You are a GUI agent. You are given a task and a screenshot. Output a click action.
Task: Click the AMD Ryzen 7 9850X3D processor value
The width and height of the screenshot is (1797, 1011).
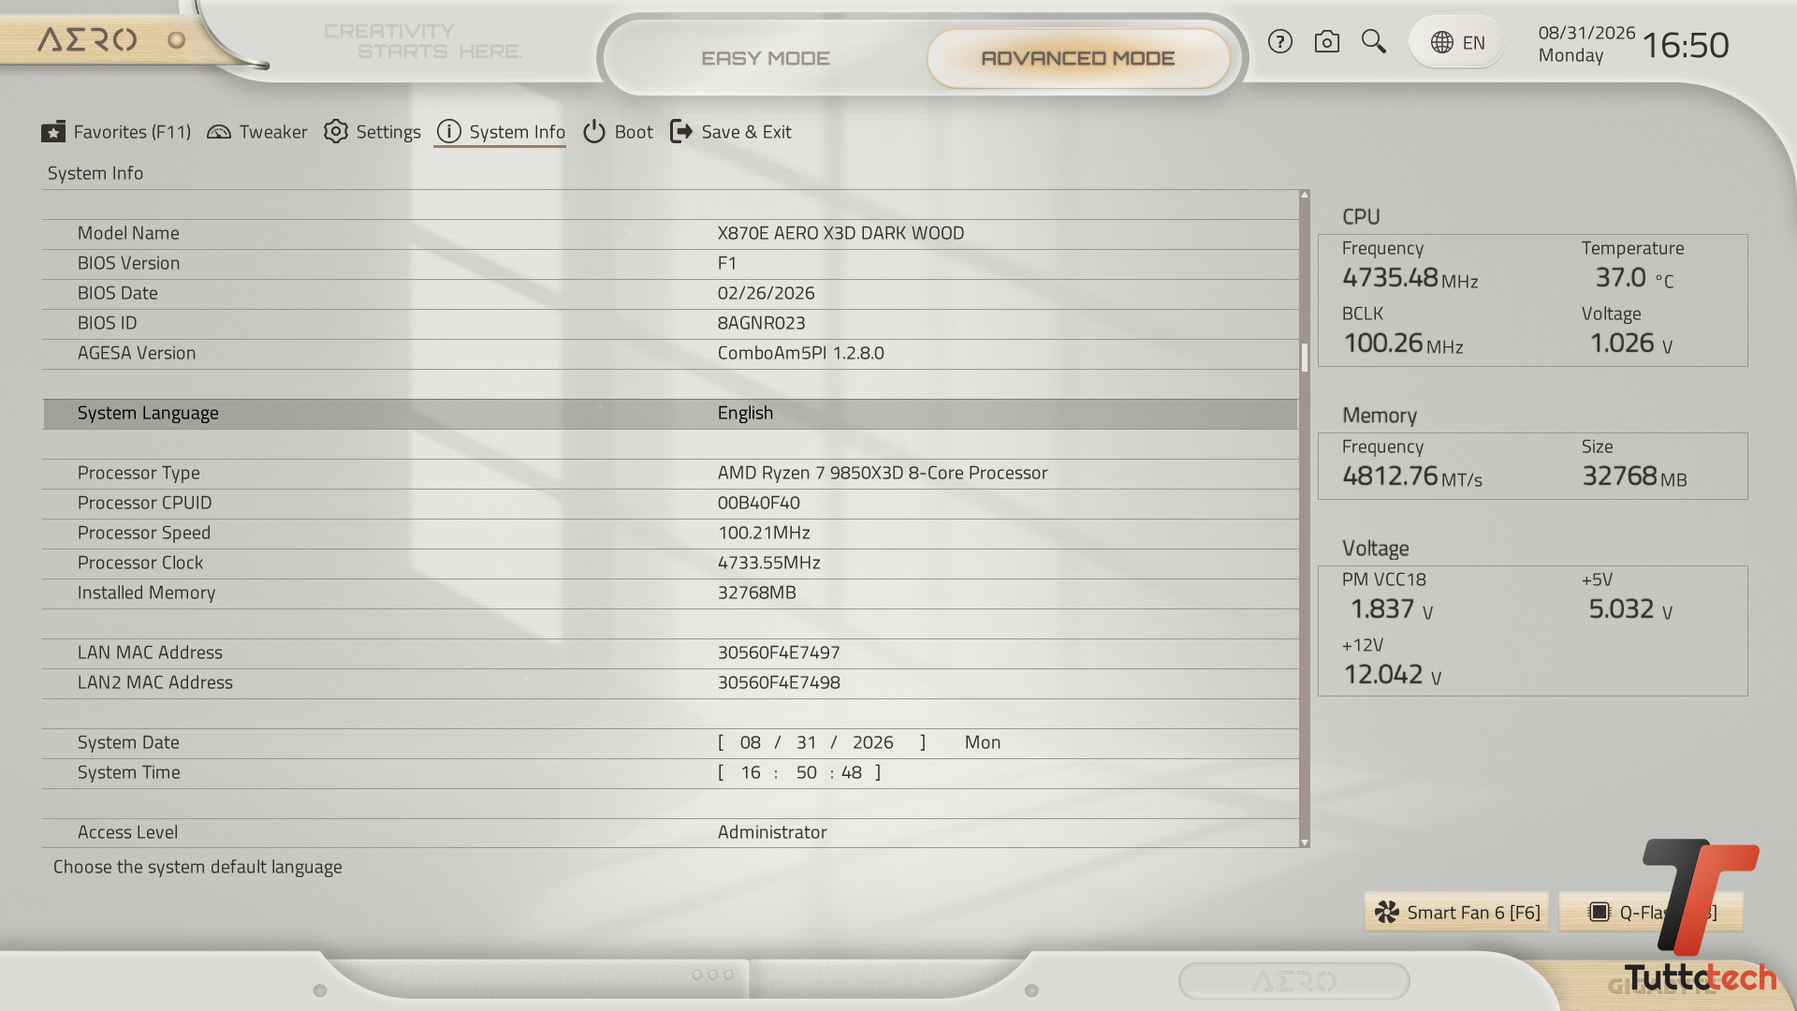tap(883, 473)
